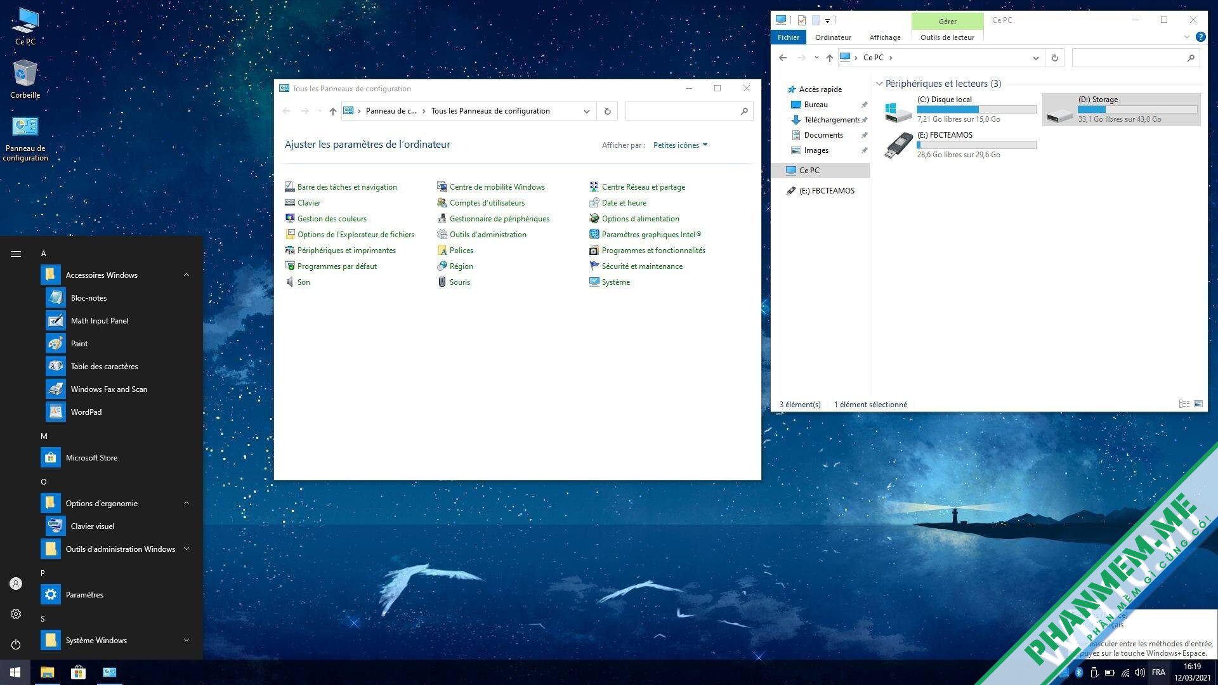The height and width of the screenshot is (685, 1218).
Task: Expand Outils d'administration Windows folder
Action: tap(187, 549)
